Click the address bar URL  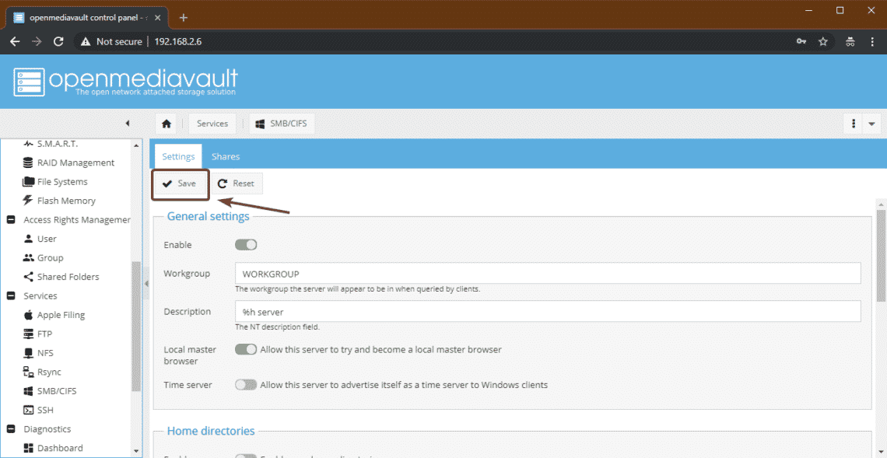coord(178,42)
